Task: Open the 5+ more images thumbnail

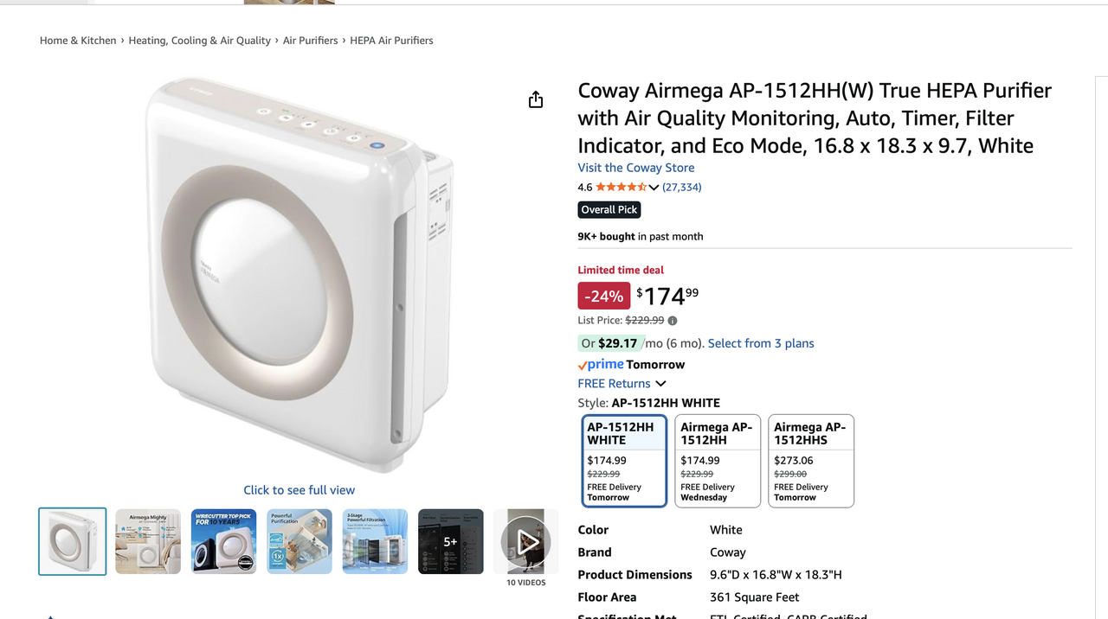Action: [x=451, y=541]
